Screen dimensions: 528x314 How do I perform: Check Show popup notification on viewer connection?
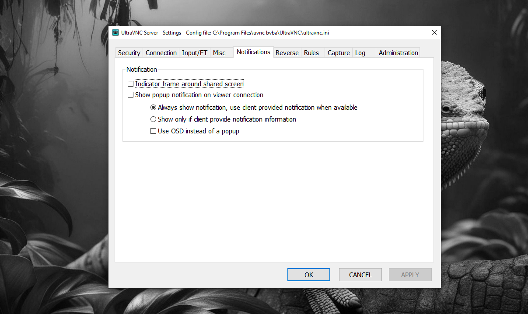click(130, 95)
